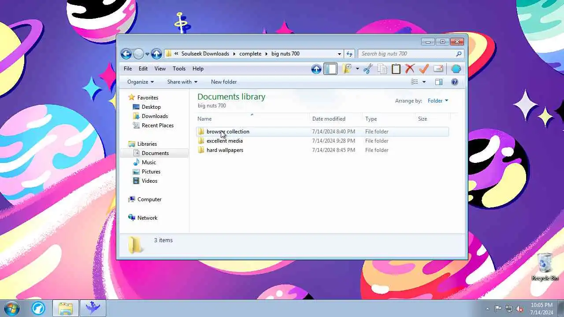The width and height of the screenshot is (564, 317).
Task: Open the view options dropdown arrow
Action: pos(424,82)
